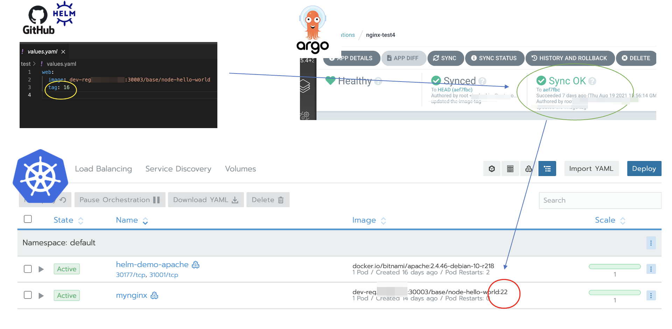Image resolution: width=672 pixels, height=329 pixels.
Task: Sort workloads by Name column
Action: pos(132,220)
